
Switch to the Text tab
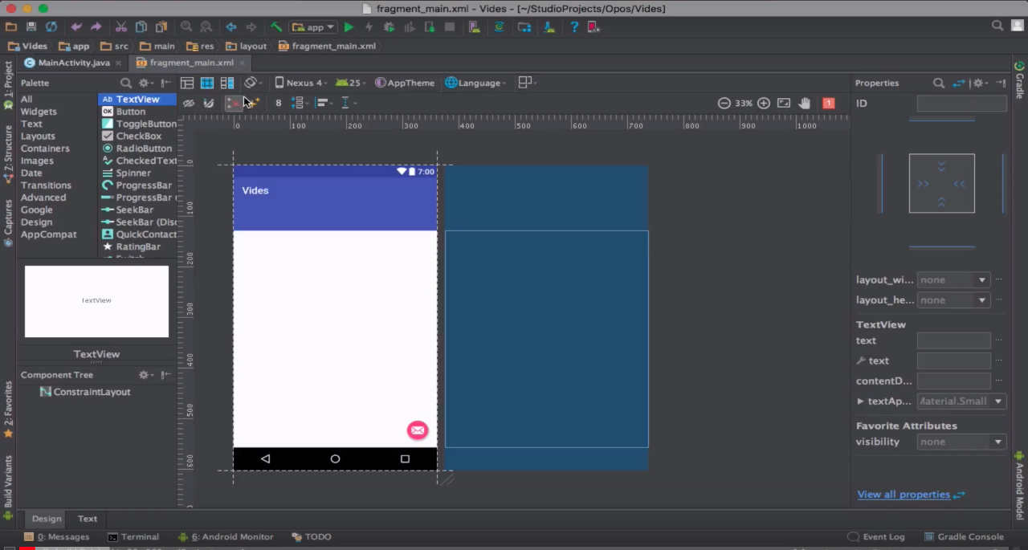point(88,519)
